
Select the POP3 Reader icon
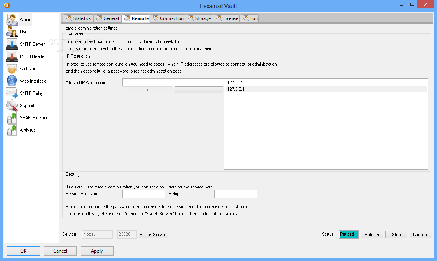(12, 56)
